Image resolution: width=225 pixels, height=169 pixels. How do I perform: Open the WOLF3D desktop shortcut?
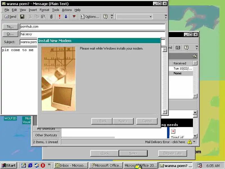pos(10,118)
